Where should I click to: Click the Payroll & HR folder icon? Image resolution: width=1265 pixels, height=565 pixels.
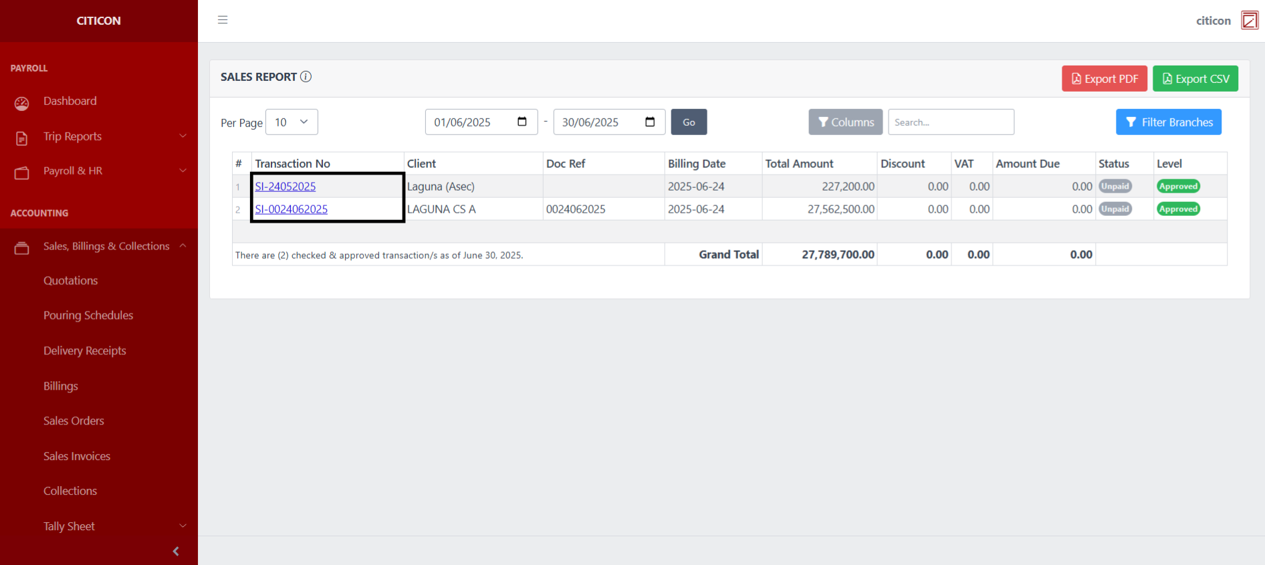tap(22, 173)
